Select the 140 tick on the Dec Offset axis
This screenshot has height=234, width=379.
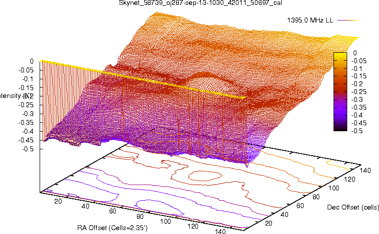pos(365,170)
